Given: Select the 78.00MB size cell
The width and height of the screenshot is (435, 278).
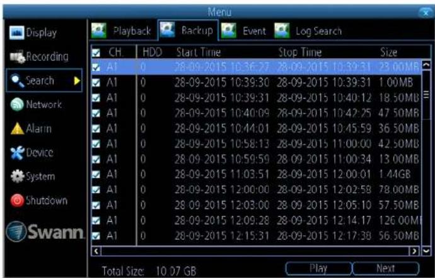Looking at the screenshot, I should [398, 190].
